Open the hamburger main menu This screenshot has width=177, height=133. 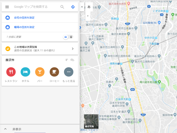click(x=7, y=7)
